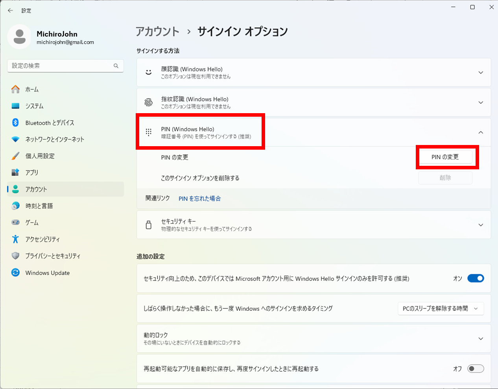Click the PIN keypad dots icon
The width and height of the screenshot is (498, 389).
coord(148,132)
